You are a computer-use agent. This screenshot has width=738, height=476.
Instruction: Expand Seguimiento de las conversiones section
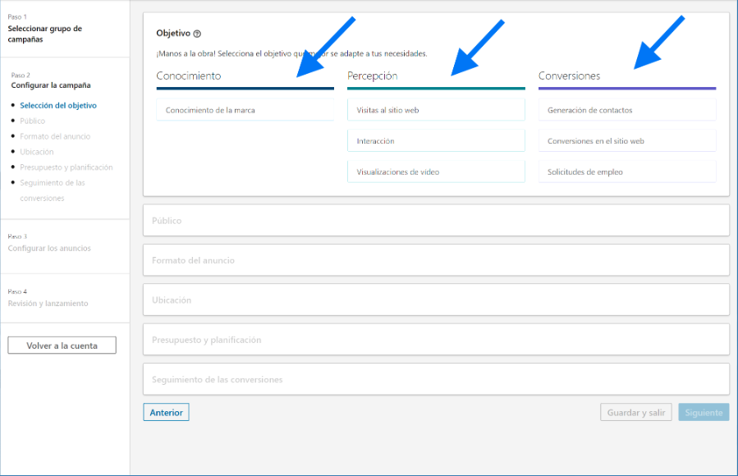(436, 380)
